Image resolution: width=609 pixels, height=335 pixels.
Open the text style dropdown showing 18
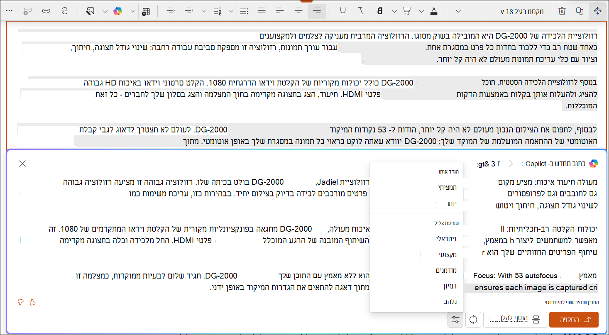521,11
